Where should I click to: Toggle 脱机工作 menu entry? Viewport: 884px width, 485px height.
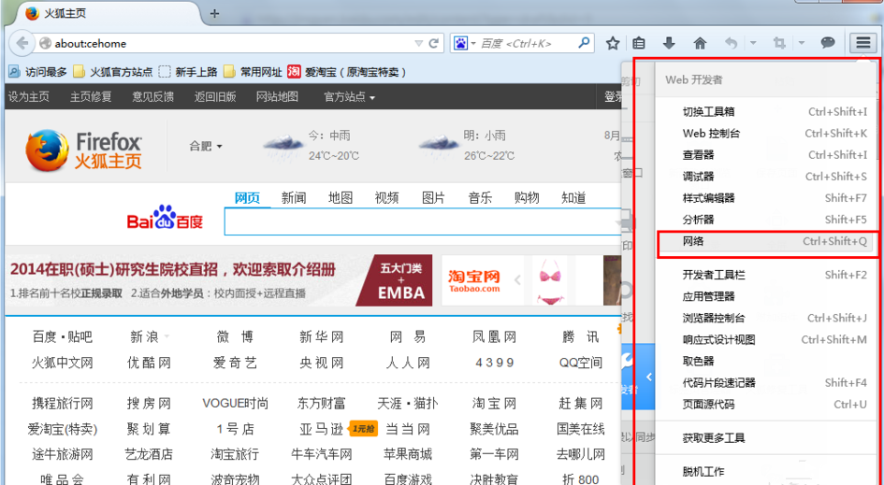coord(767,472)
